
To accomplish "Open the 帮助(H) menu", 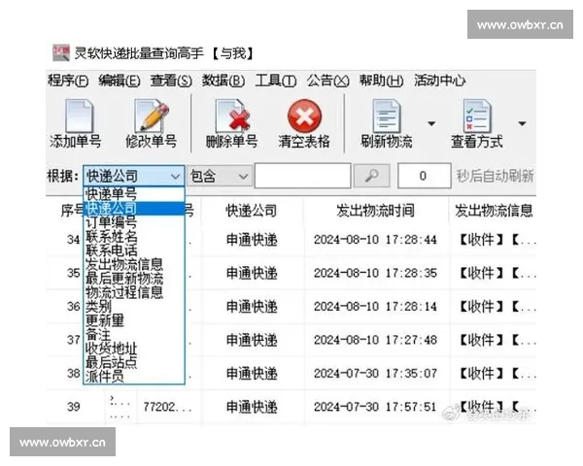I will [381, 81].
